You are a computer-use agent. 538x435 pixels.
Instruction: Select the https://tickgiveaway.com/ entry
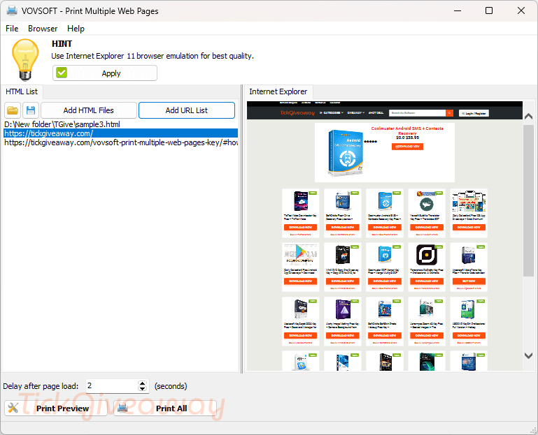(x=121, y=133)
